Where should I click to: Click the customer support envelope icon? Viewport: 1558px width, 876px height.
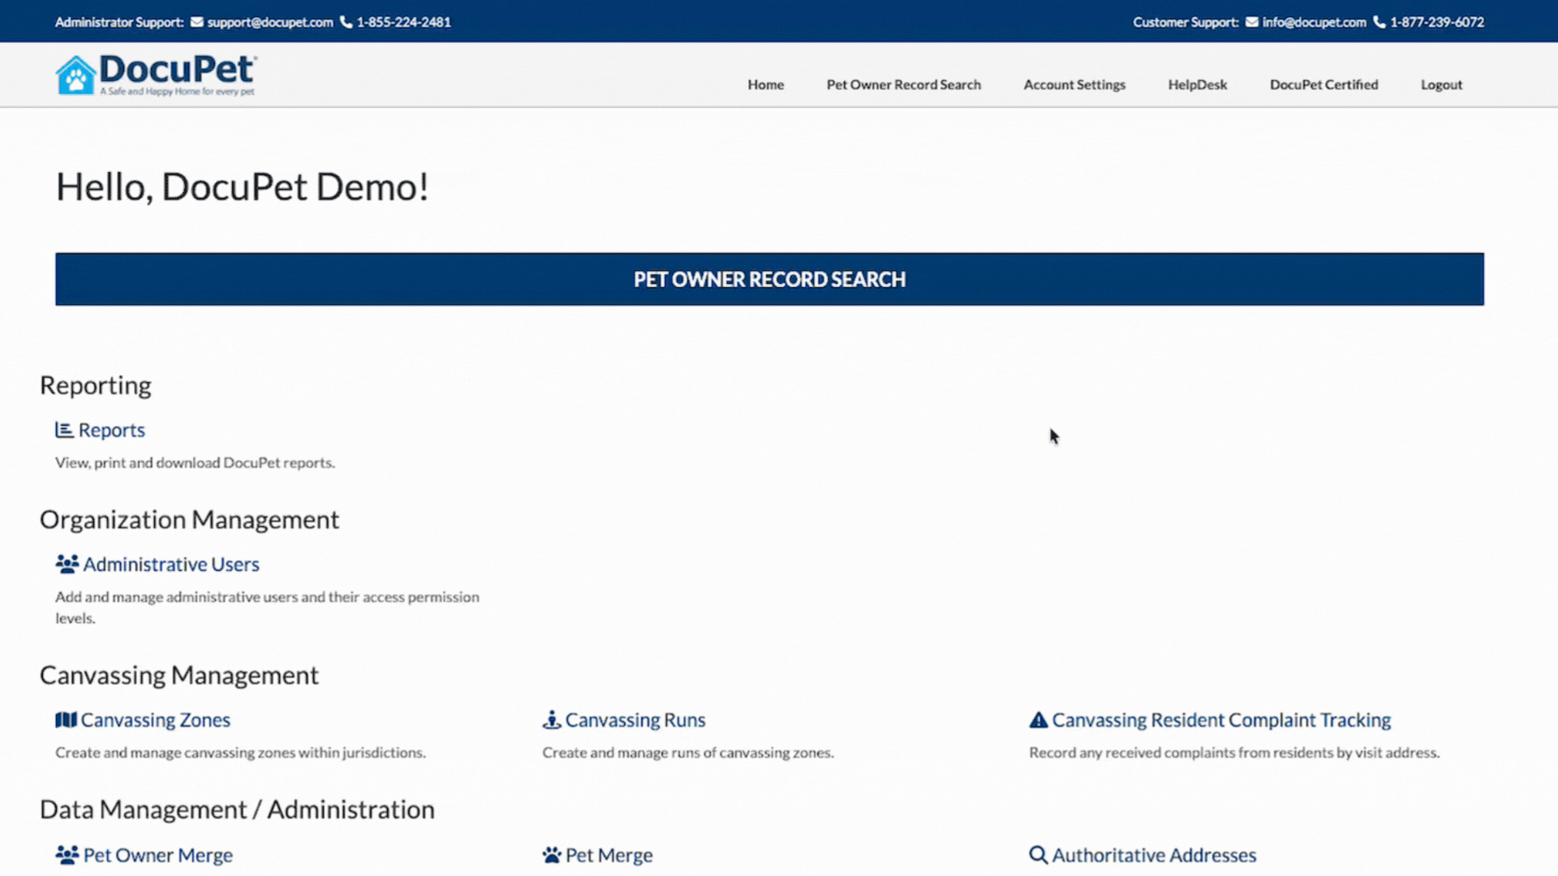pos(1252,22)
